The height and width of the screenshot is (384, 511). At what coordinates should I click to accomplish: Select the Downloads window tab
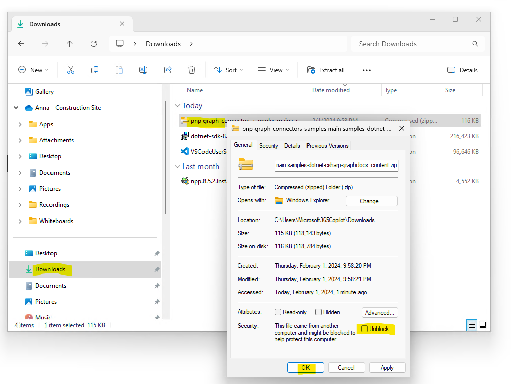(x=72, y=24)
